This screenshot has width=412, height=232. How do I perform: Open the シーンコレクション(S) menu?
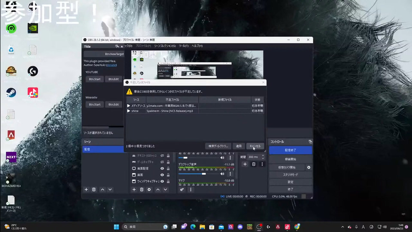[x=165, y=46]
